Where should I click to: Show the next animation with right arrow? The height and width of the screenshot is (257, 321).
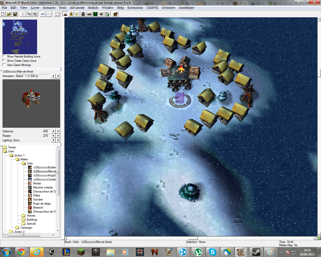click(x=58, y=76)
